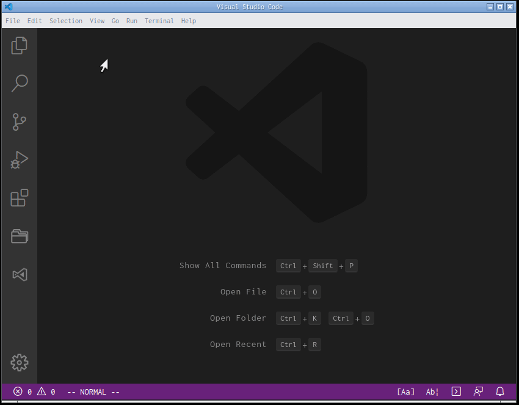Open the Manage gear menu
The image size is (519, 405).
coord(20,363)
